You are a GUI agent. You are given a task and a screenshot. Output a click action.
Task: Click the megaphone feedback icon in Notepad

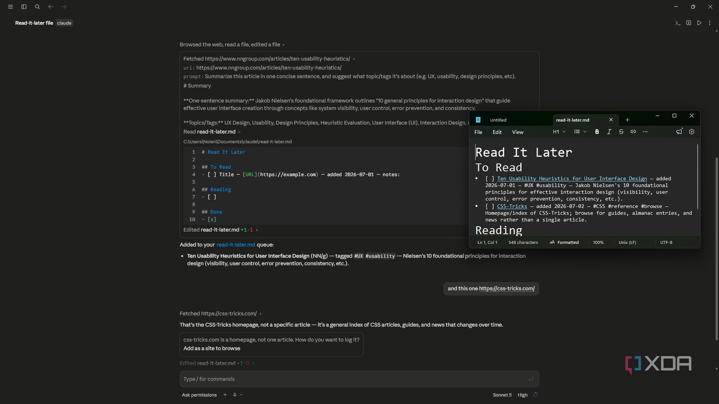679,131
